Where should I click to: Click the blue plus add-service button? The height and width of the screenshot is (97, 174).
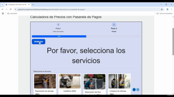tap(134, 89)
